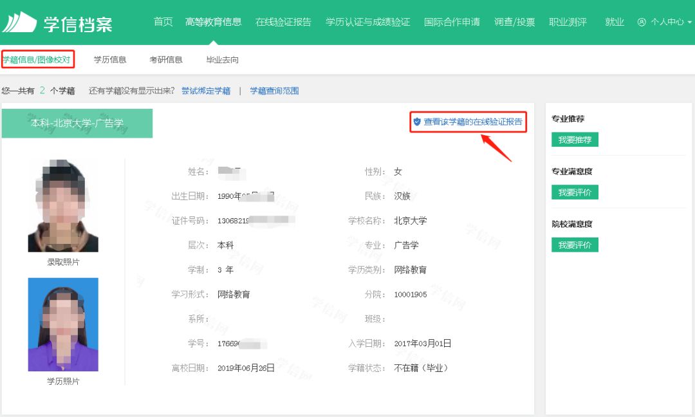Select the 学籍信息/图像校对 tab
Image resolution: width=695 pixels, height=417 pixels.
pyautogui.click(x=37, y=59)
